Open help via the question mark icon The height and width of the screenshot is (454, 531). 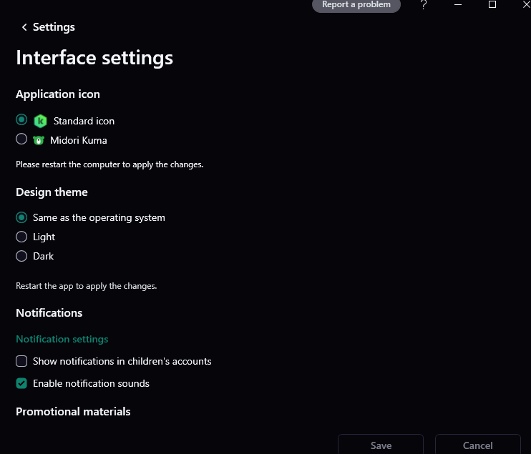[424, 5]
